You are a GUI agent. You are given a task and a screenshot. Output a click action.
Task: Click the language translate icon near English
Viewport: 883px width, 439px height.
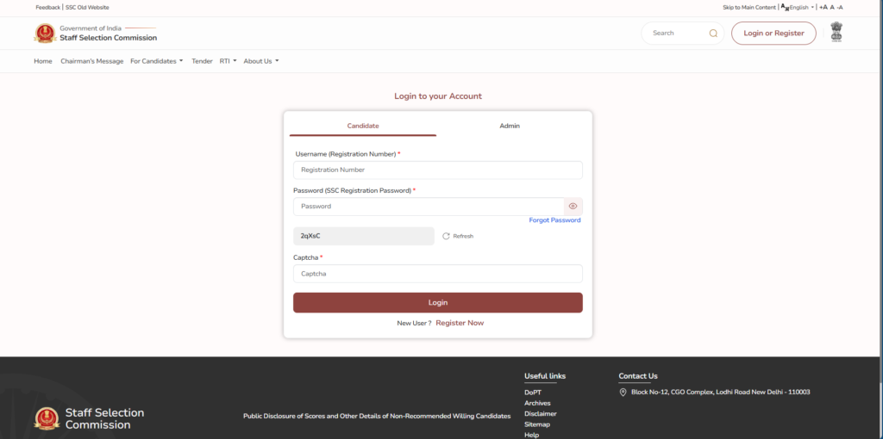tap(785, 7)
